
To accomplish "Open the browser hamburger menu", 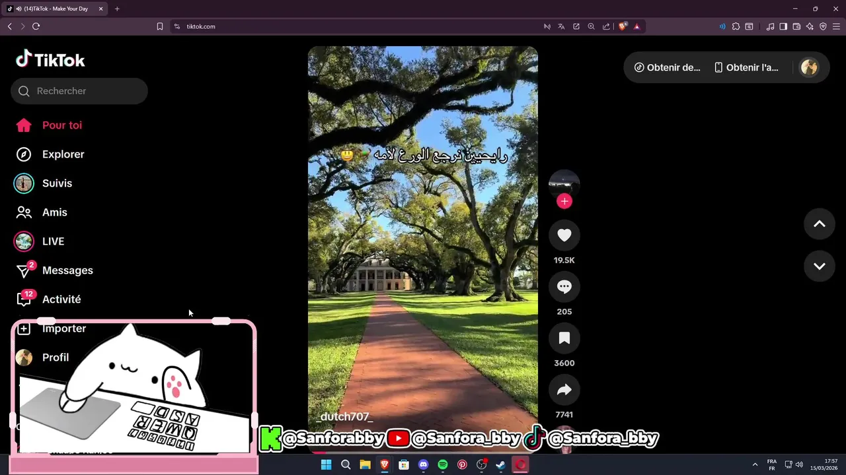I will pyautogui.click(x=836, y=26).
